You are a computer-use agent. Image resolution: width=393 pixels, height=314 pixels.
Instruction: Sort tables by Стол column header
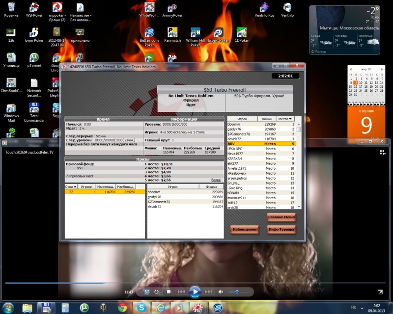(x=72, y=186)
